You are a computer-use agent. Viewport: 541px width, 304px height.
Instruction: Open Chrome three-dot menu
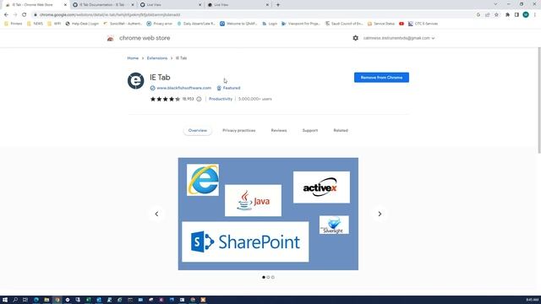click(x=535, y=15)
